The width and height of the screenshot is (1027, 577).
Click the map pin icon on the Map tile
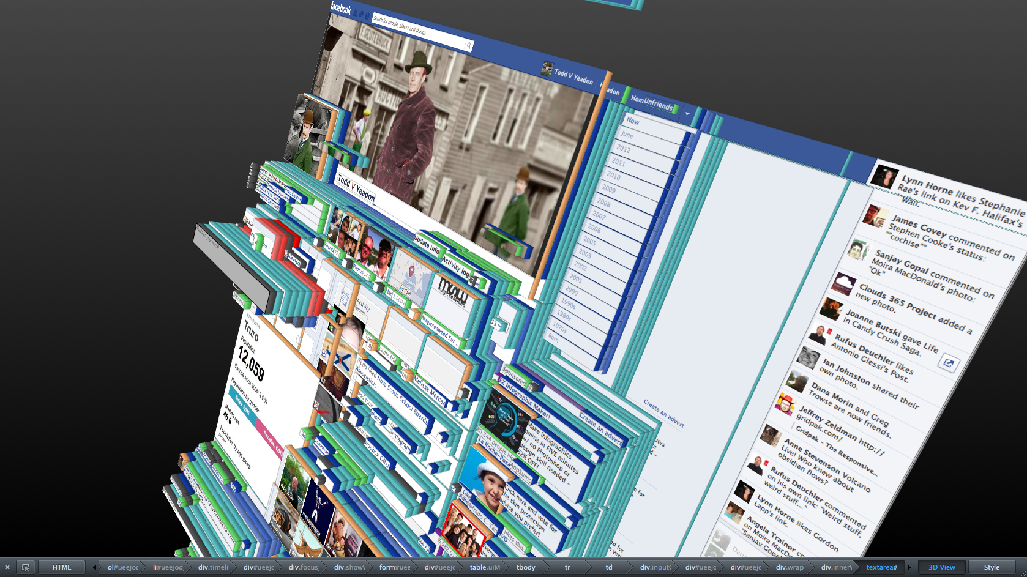(413, 269)
